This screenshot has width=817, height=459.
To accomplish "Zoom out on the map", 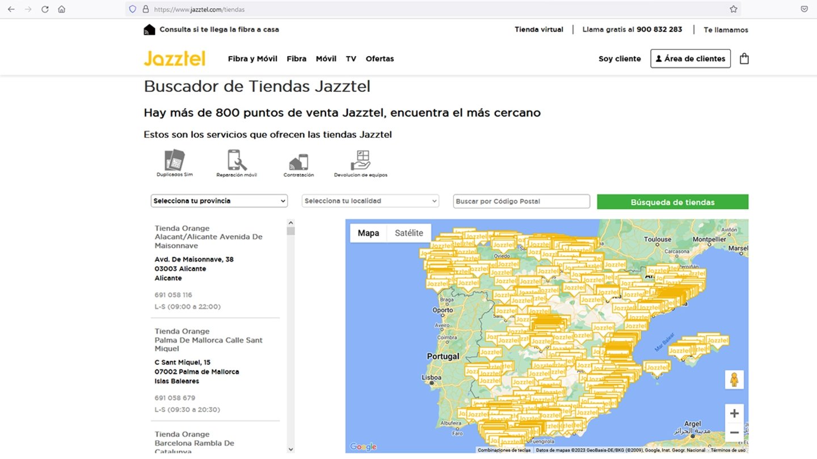I will point(734,432).
